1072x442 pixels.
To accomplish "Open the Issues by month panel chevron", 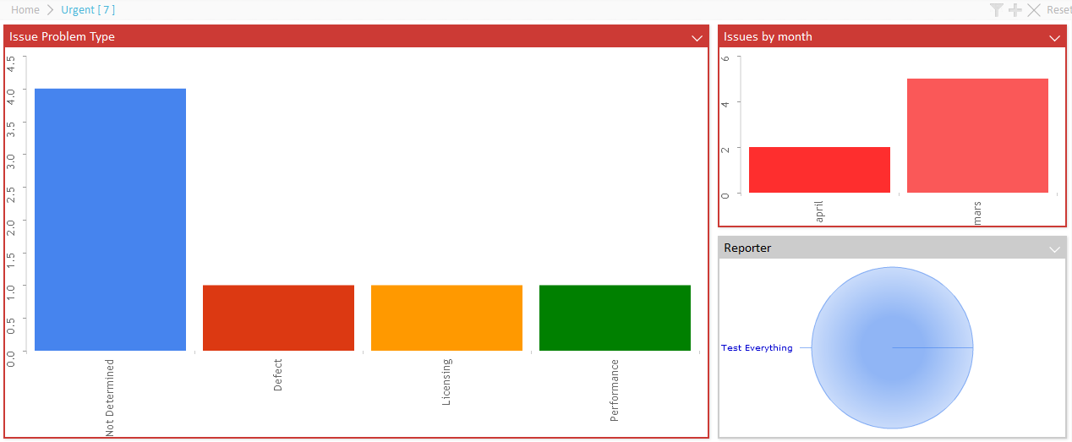I will (1054, 38).
